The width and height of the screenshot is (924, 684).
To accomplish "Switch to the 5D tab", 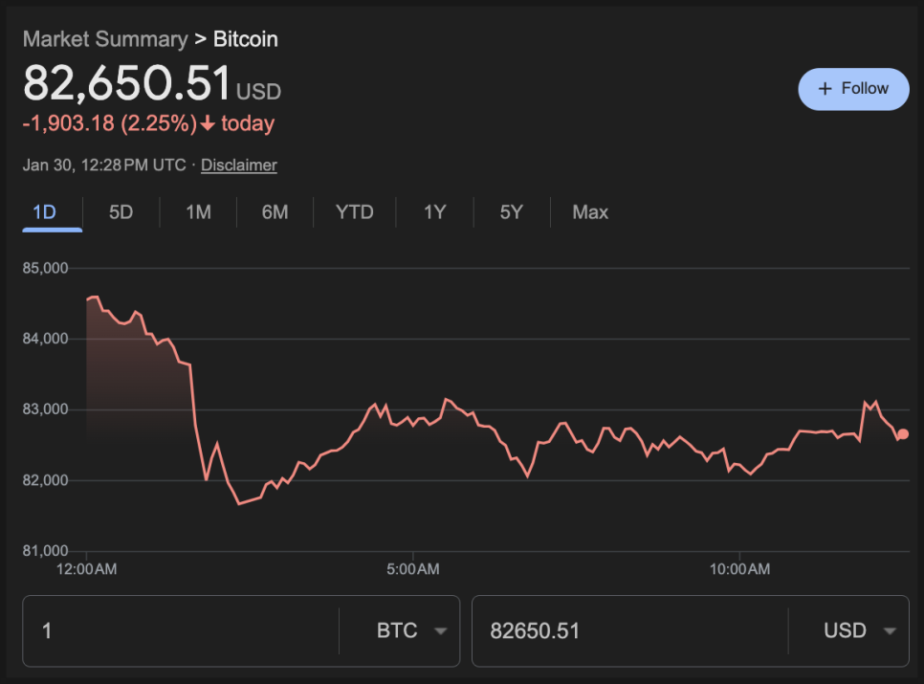I will coord(121,211).
